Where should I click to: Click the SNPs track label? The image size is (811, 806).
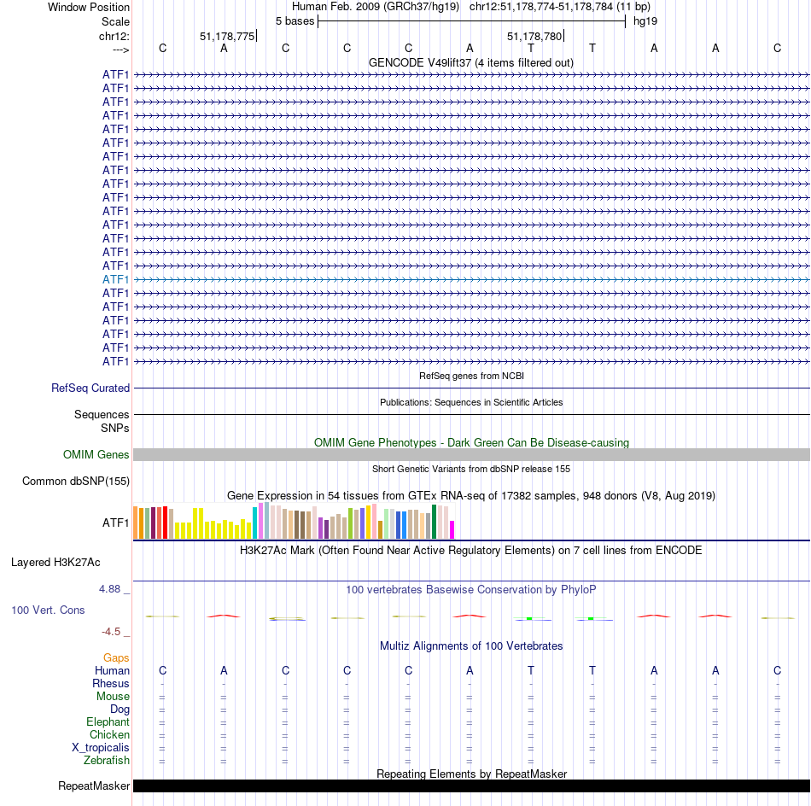[115, 428]
